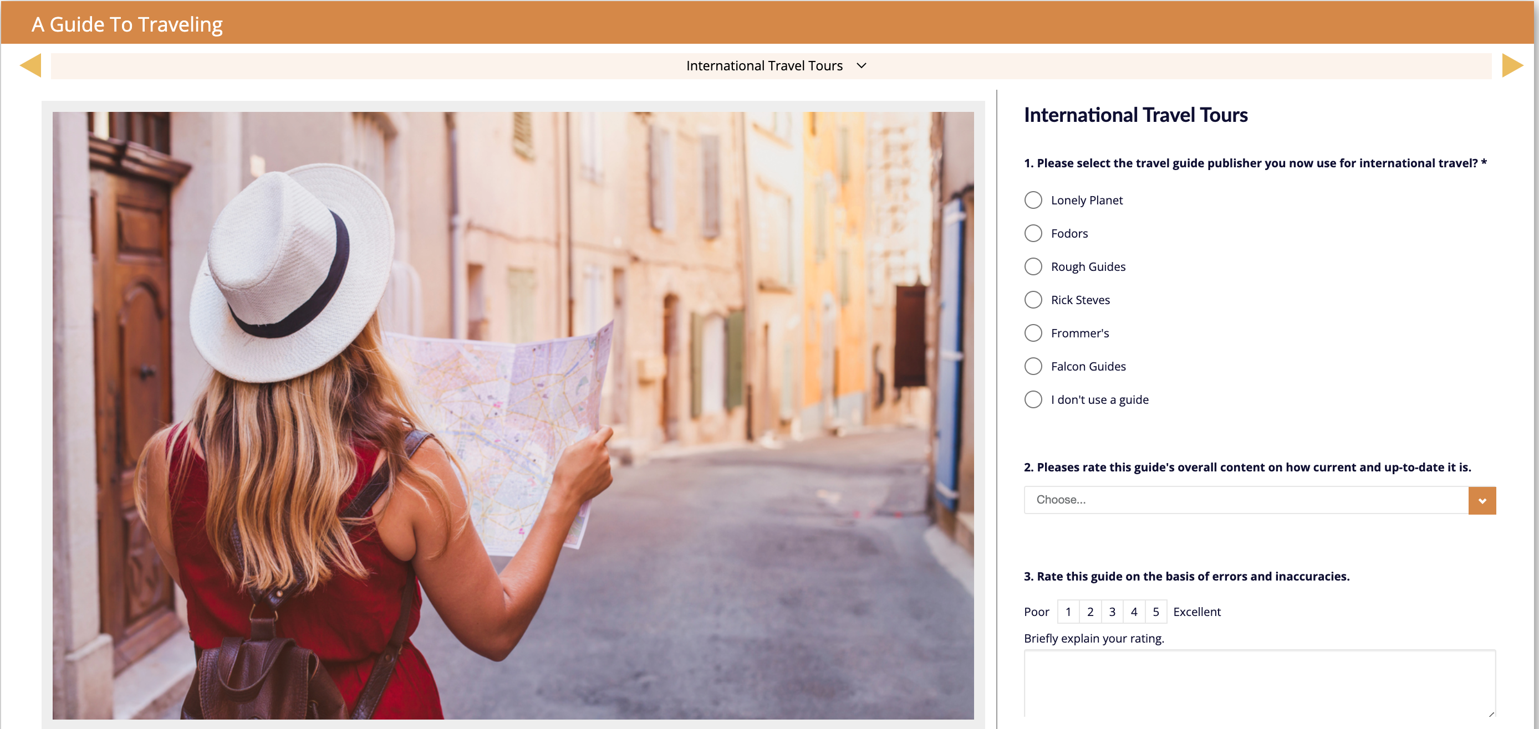
Task: Click the orange dropdown arrow button
Action: point(1482,500)
